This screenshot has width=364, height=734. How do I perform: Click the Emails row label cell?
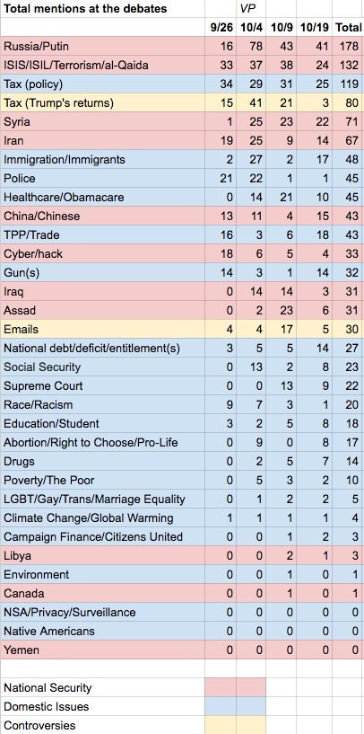tap(102, 329)
